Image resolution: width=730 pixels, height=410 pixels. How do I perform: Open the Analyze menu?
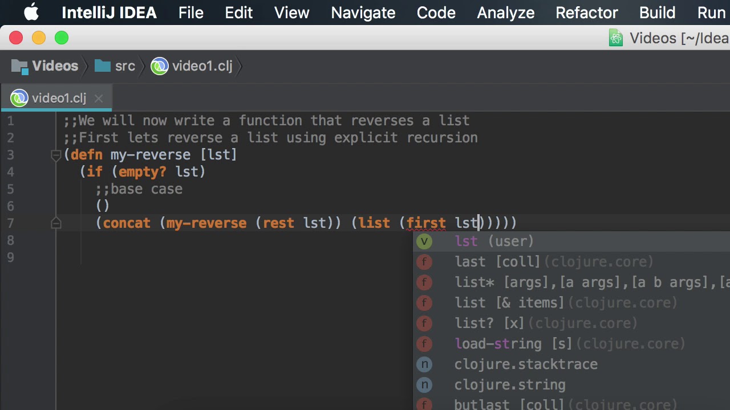pyautogui.click(x=506, y=13)
